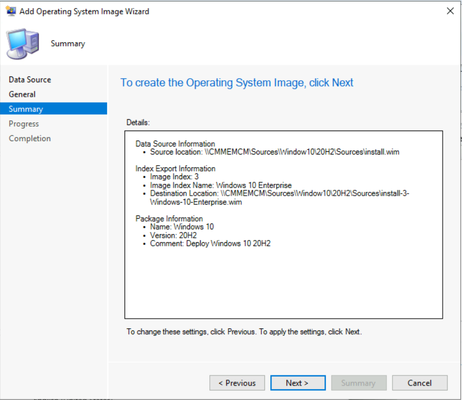462x400 pixels.
Task: Select the Summary step in sidebar
Action: coord(54,109)
